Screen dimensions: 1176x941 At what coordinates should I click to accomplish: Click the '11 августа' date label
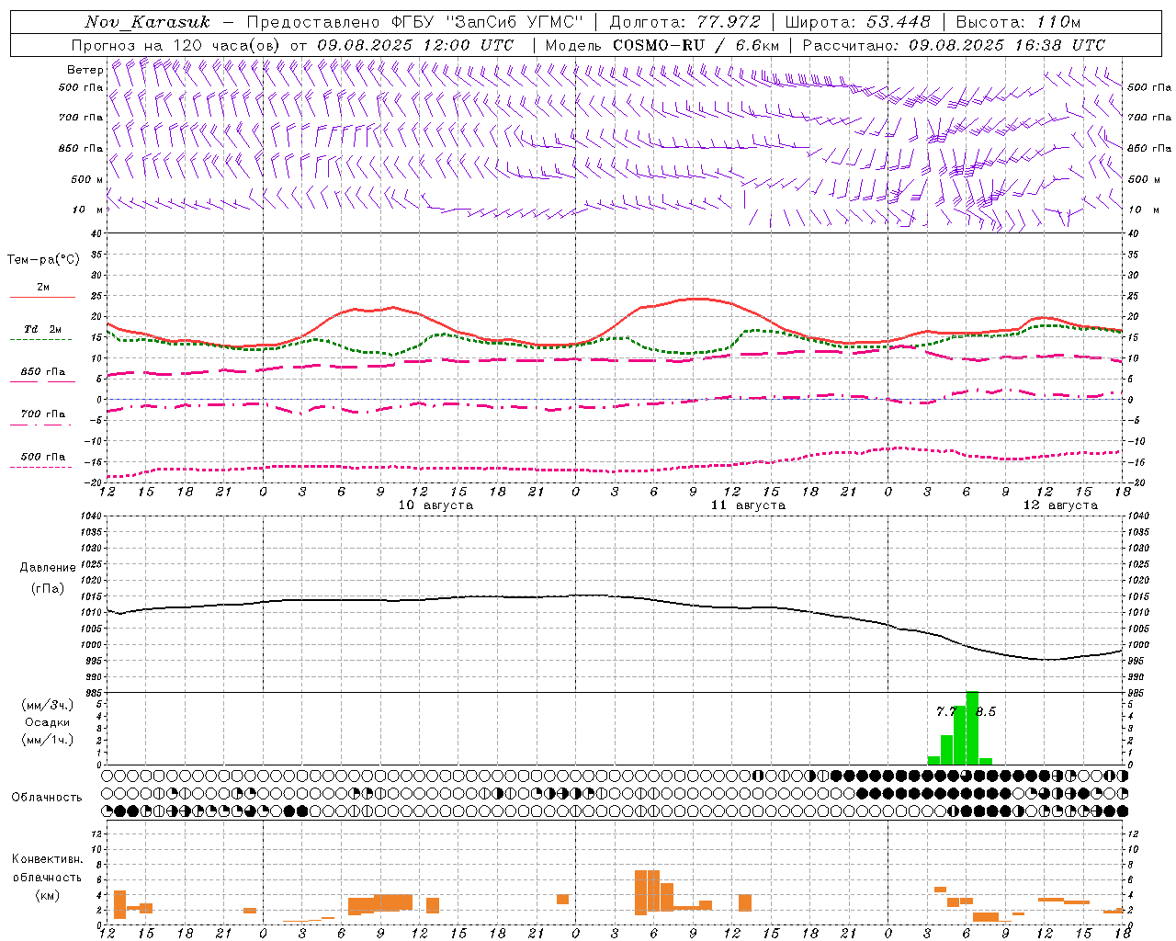click(748, 505)
